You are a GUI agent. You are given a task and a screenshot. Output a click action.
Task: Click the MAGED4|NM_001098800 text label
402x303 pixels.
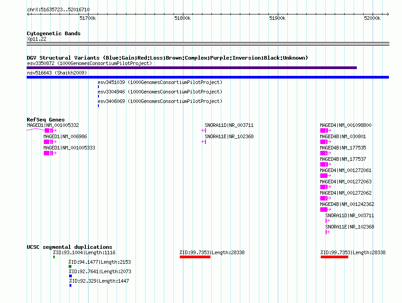(346, 125)
